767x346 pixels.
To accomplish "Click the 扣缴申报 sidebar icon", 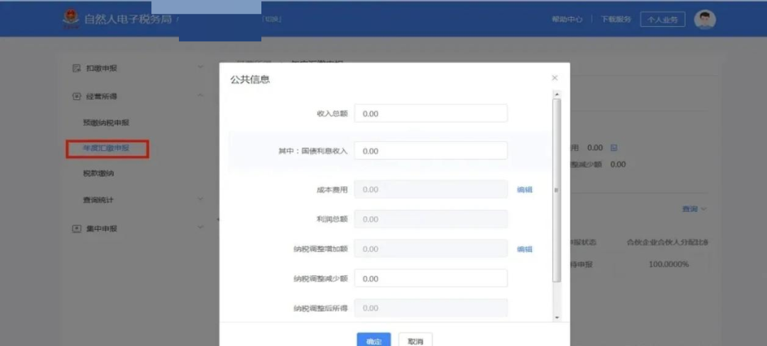I will [76, 68].
